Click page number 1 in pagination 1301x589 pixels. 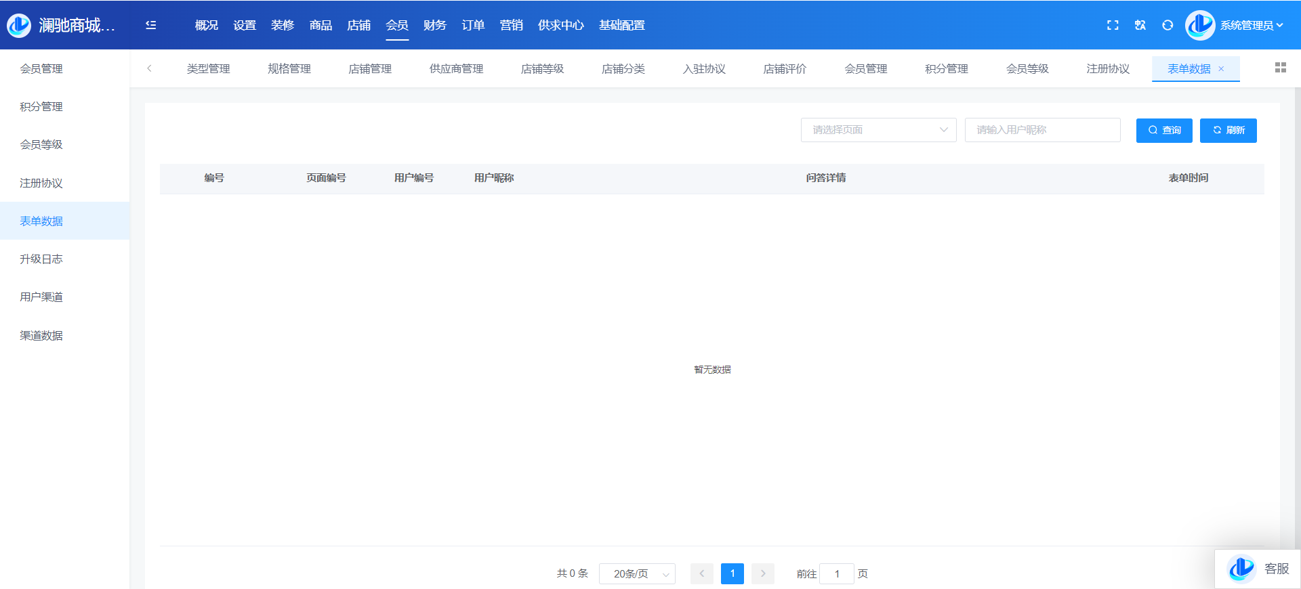pos(732,573)
